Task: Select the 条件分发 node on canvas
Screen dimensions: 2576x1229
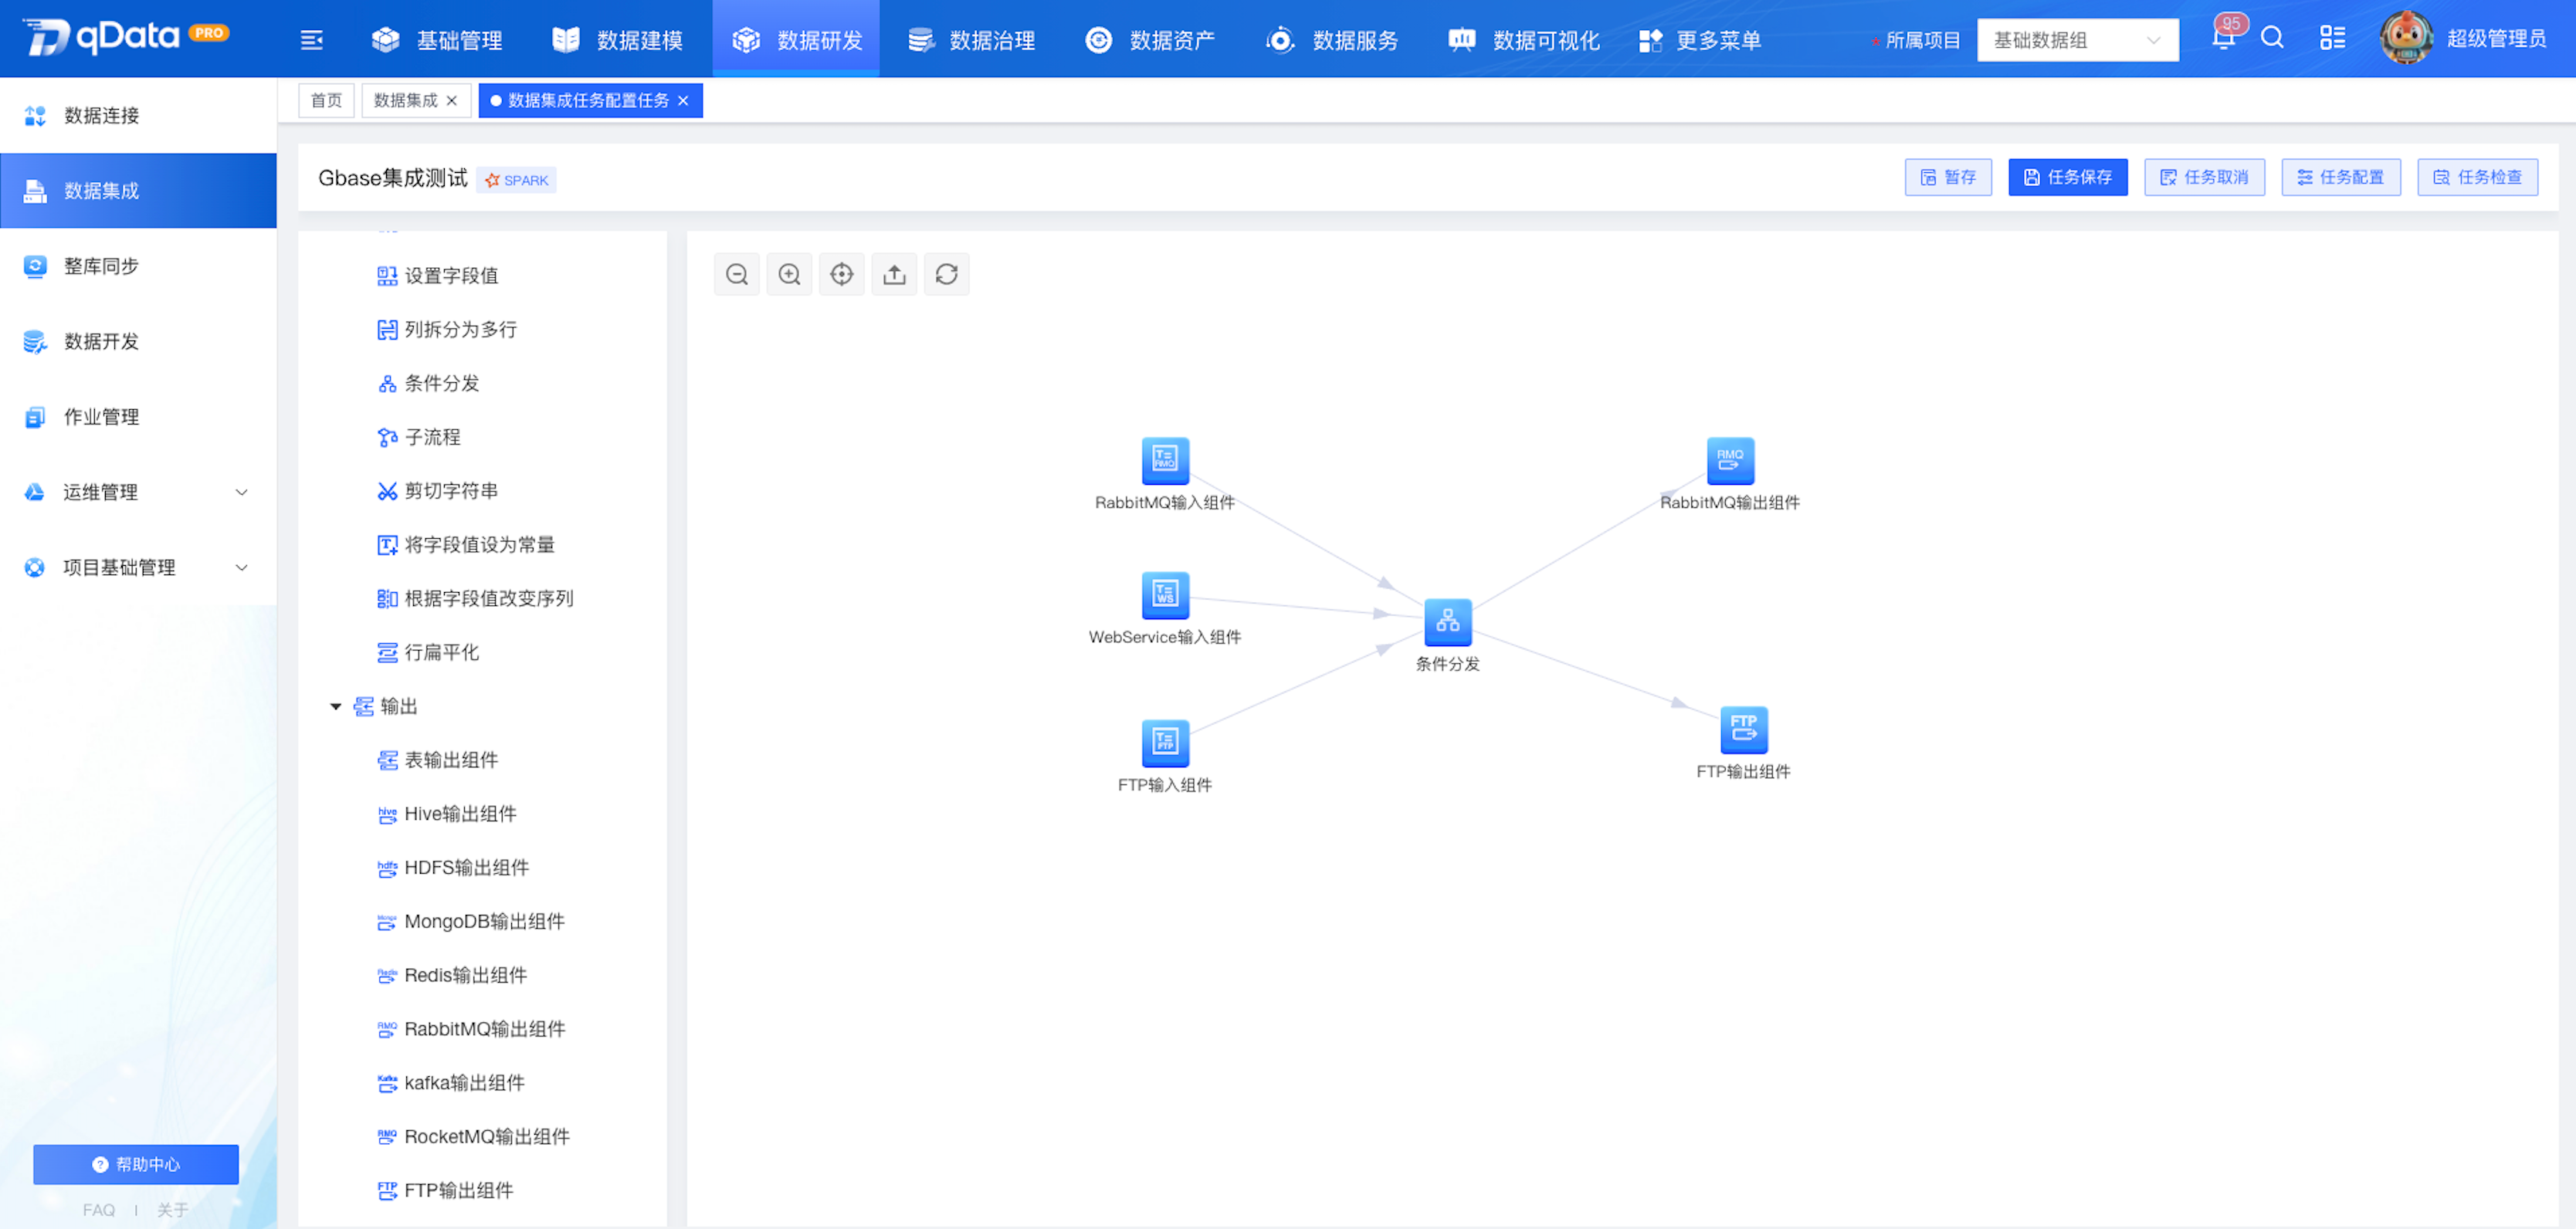Action: click(x=1447, y=622)
